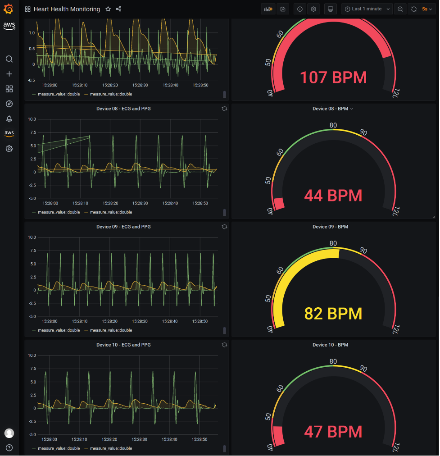The image size is (440, 456).
Task: Open Device 09 - ECG and PPG panel title menu
Action: pos(123,227)
